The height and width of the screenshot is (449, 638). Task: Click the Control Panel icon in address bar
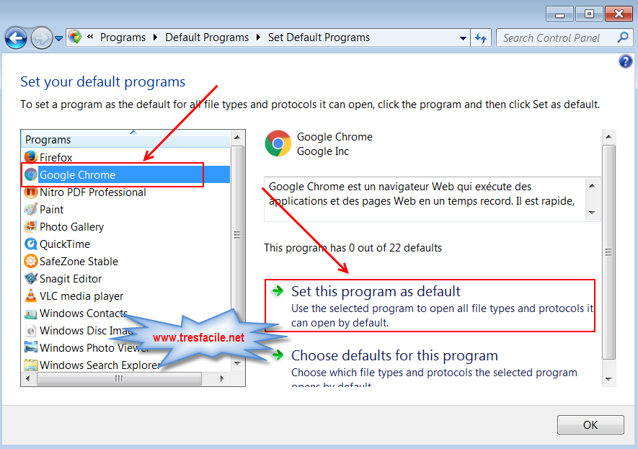pos(75,37)
